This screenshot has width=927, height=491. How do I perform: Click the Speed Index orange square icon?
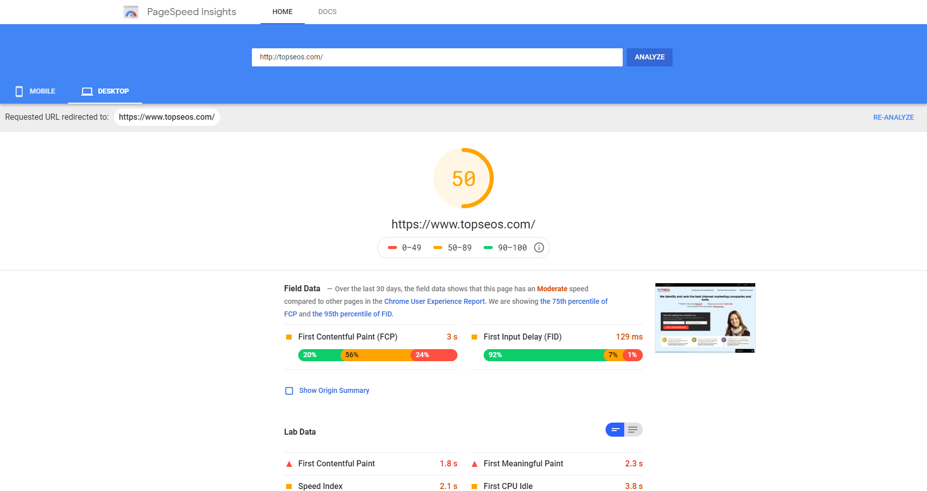click(289, 486)
